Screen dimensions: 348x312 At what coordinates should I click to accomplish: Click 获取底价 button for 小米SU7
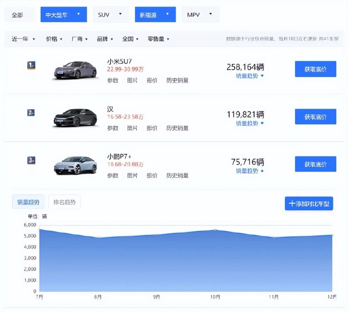315,69
